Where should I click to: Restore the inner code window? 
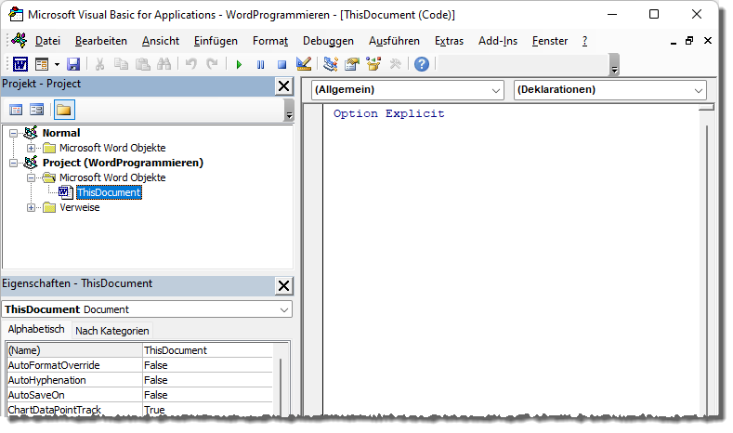tap(689, 41)
